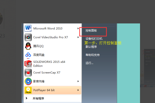Expand 所有程序 arrow

(x=27, y=98)
